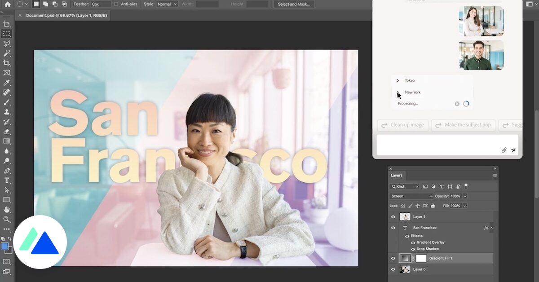539x282 pixels.
Task: Click the Select and Mask button
Action: coord(294,4)
